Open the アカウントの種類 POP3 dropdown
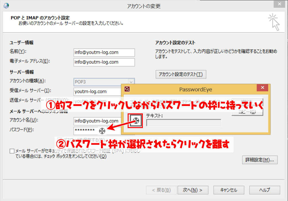 click(x=131, y=82)
